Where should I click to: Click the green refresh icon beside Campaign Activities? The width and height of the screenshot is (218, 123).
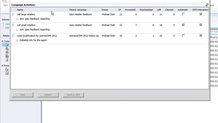[x=207, y=5]
